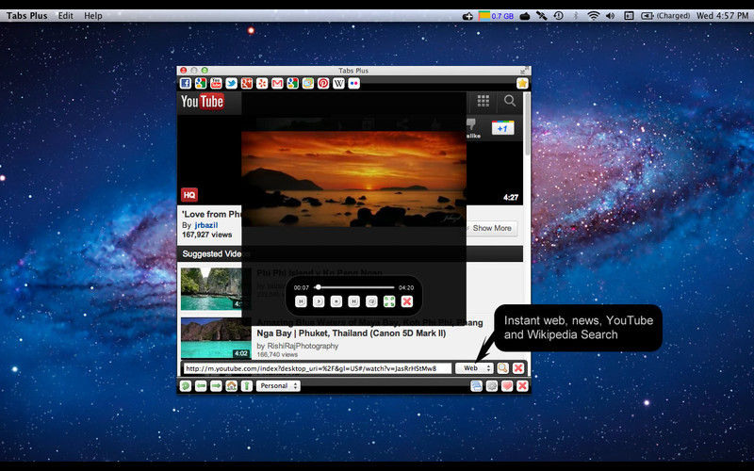Click the YouTube logo on the page
The height and width of the screenshot is (471, 754).
[x=202, y=102]
